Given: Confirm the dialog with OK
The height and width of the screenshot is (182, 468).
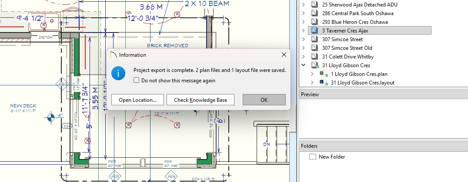Looking at the screenshot, I should [x=264, y=100].
